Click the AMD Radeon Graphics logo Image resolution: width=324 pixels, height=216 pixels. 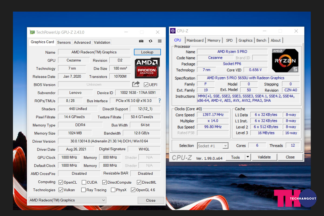point(147,68)
